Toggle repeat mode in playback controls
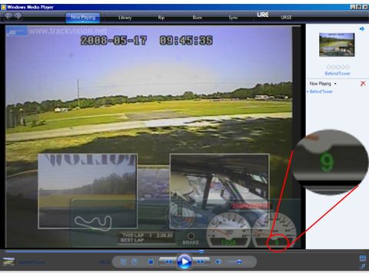Screen dimensions: 369x277 tap(135, 262)
